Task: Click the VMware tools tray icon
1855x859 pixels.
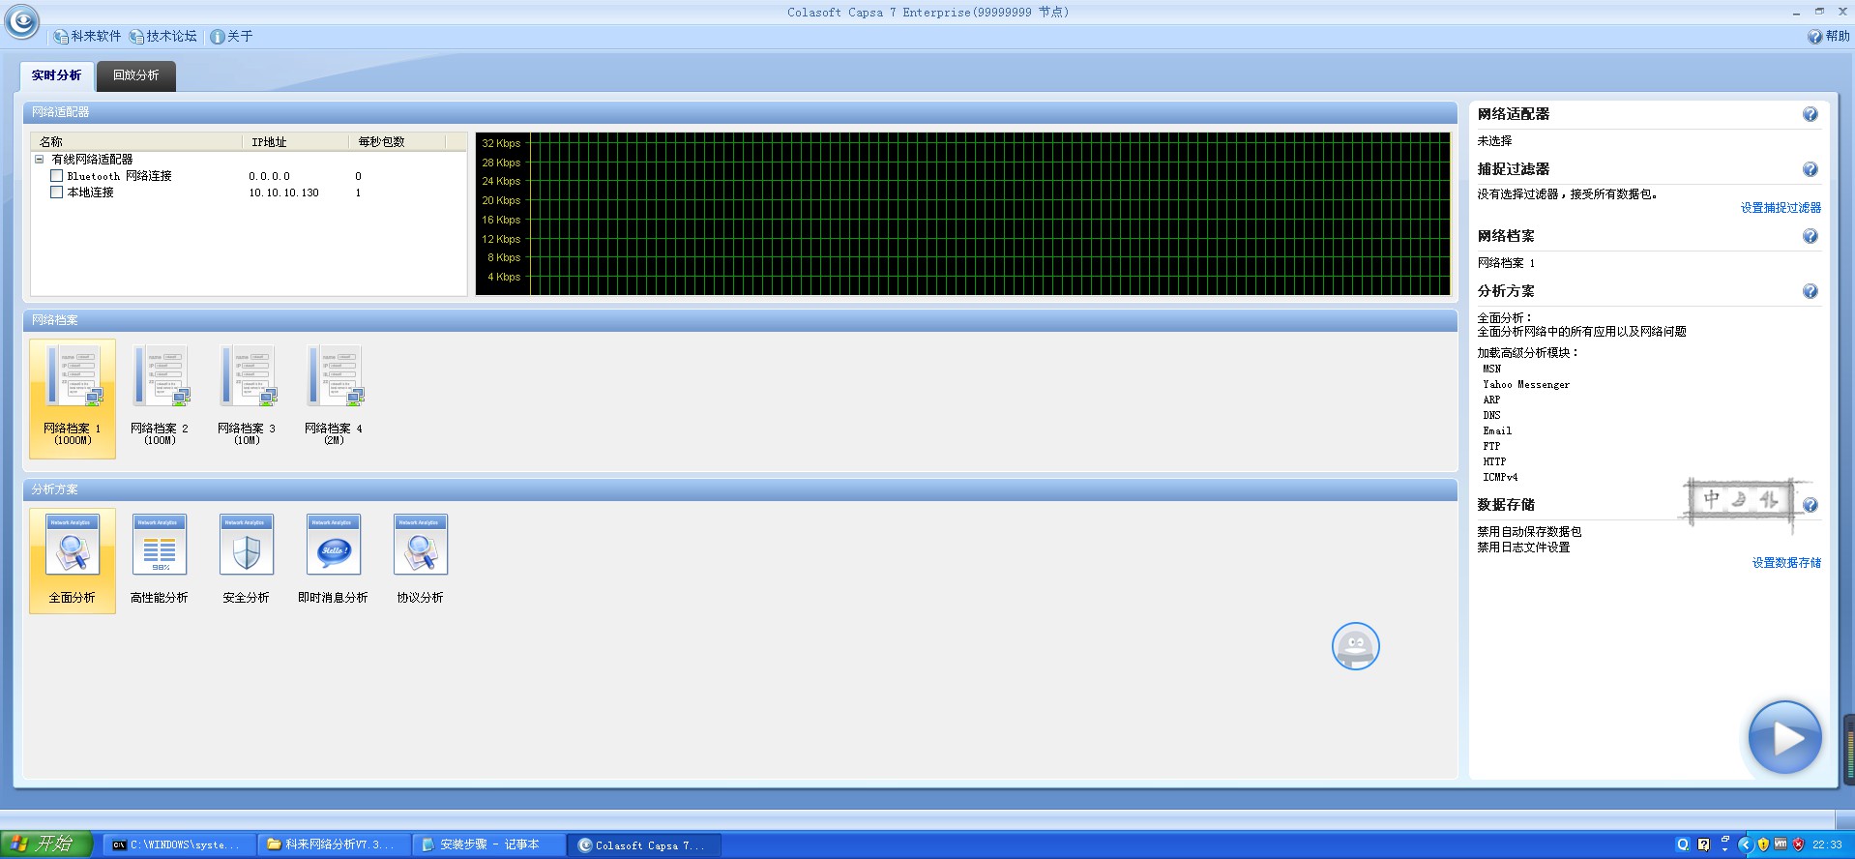Action: point(1781,844)
